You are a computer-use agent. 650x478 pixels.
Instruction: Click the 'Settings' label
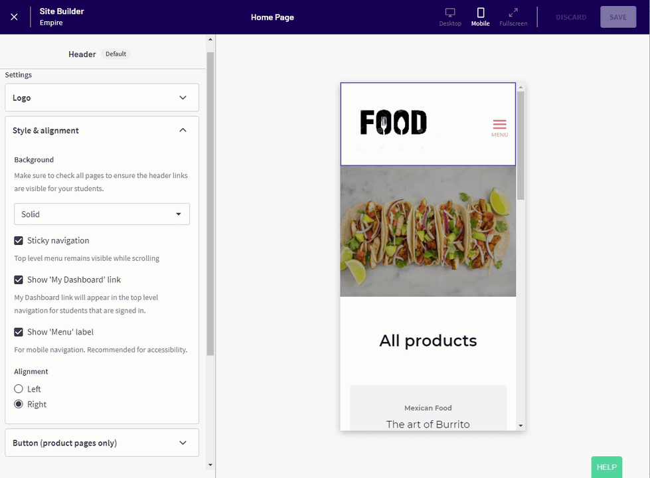18,75
